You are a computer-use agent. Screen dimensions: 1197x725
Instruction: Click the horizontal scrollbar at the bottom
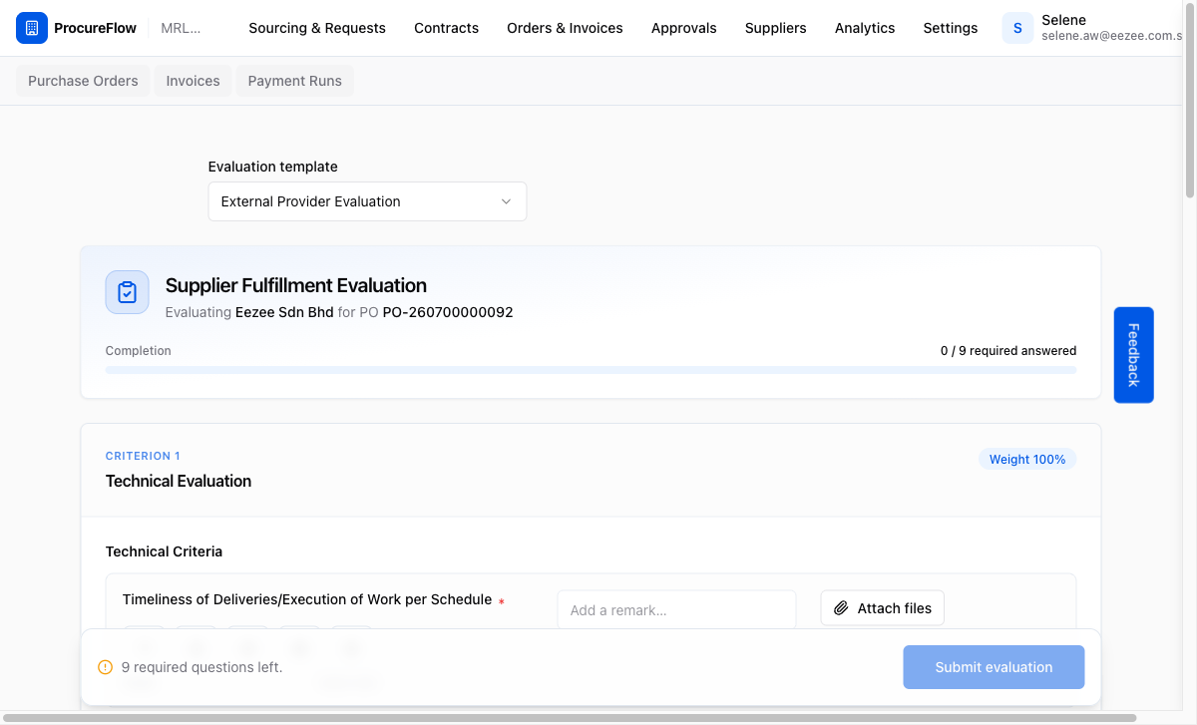pyautogui.click(x=569, y=717)
